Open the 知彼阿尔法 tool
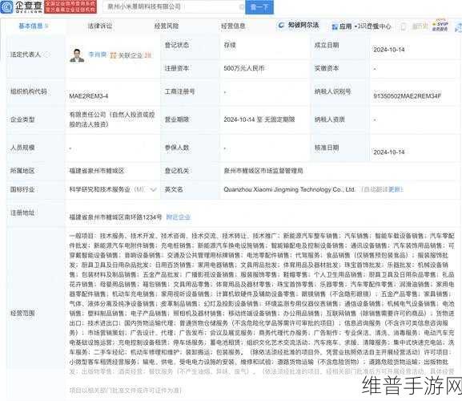Viewport: 462px width, 401px height. (x=299, y=25)
